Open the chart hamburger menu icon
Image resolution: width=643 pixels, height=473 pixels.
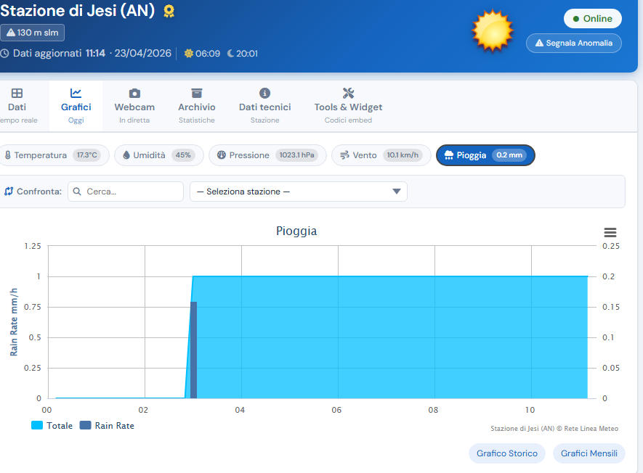tap(610, 232)
